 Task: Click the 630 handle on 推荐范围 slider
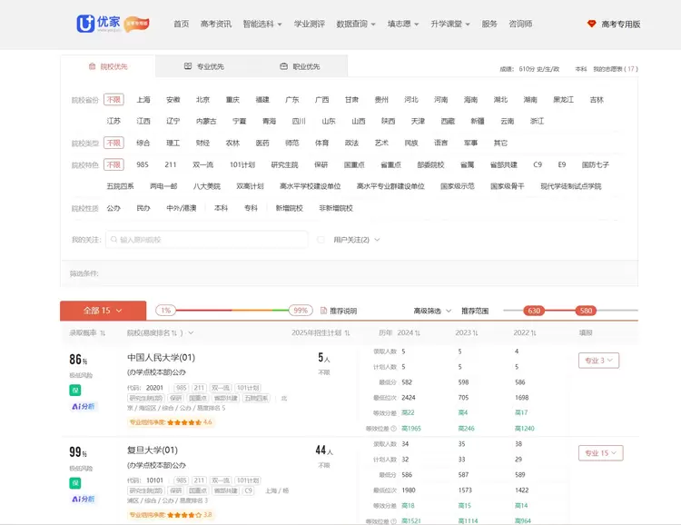[x=534, y=311]
